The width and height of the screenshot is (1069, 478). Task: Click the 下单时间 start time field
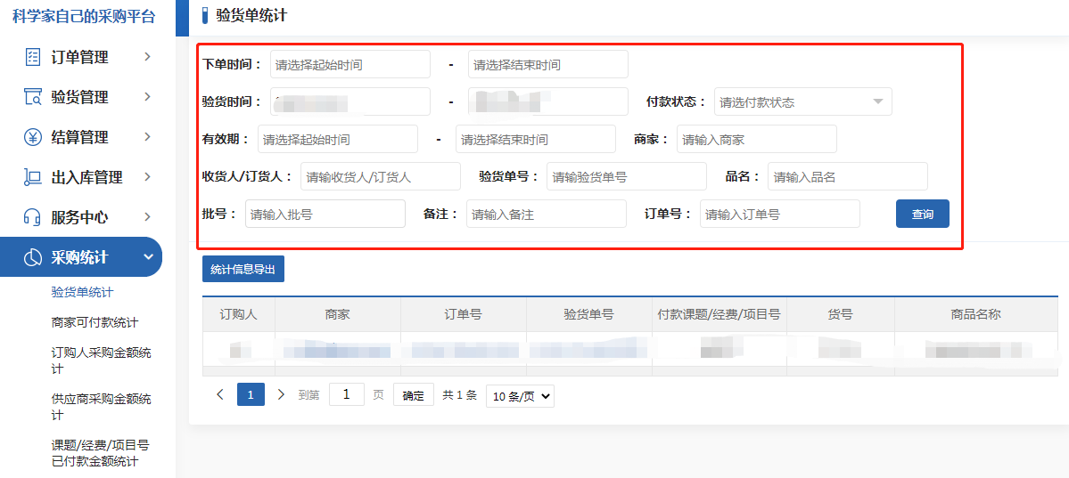(349, 64)
